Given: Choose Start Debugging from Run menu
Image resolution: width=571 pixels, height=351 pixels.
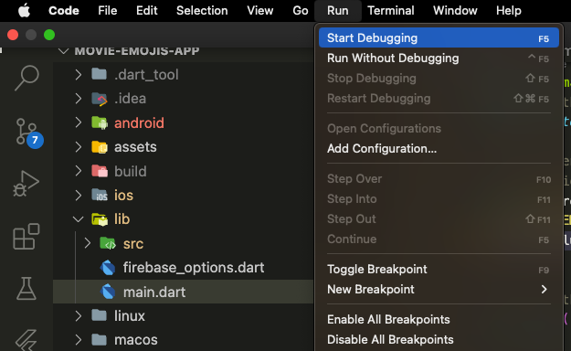Looking at the screenshot, I should pos(439,37).
